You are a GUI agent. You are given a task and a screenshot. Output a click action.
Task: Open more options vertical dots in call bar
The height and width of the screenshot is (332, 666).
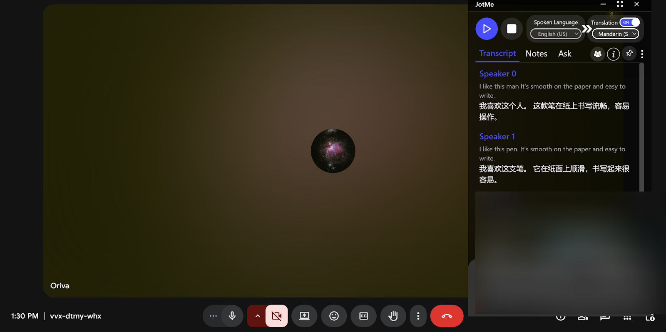[418, 316]
